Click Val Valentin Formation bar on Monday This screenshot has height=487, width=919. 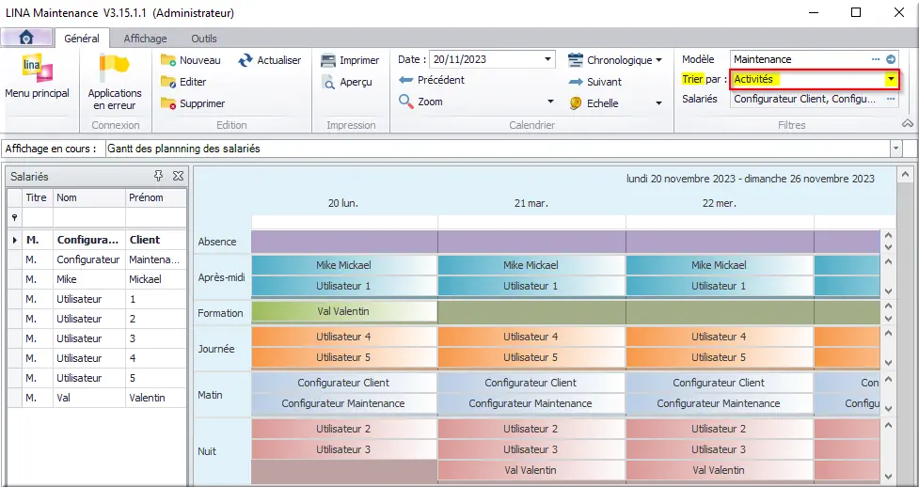[x=344, y=311]
